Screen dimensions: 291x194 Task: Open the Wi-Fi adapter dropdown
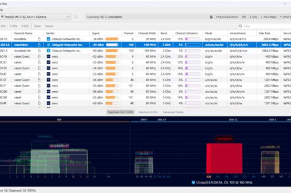pyautogui.click(x=35, y=17)
